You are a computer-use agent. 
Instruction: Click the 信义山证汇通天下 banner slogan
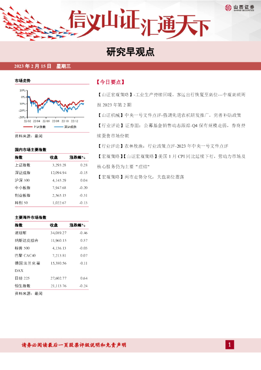pyautogui.click(x=139, y=23)
